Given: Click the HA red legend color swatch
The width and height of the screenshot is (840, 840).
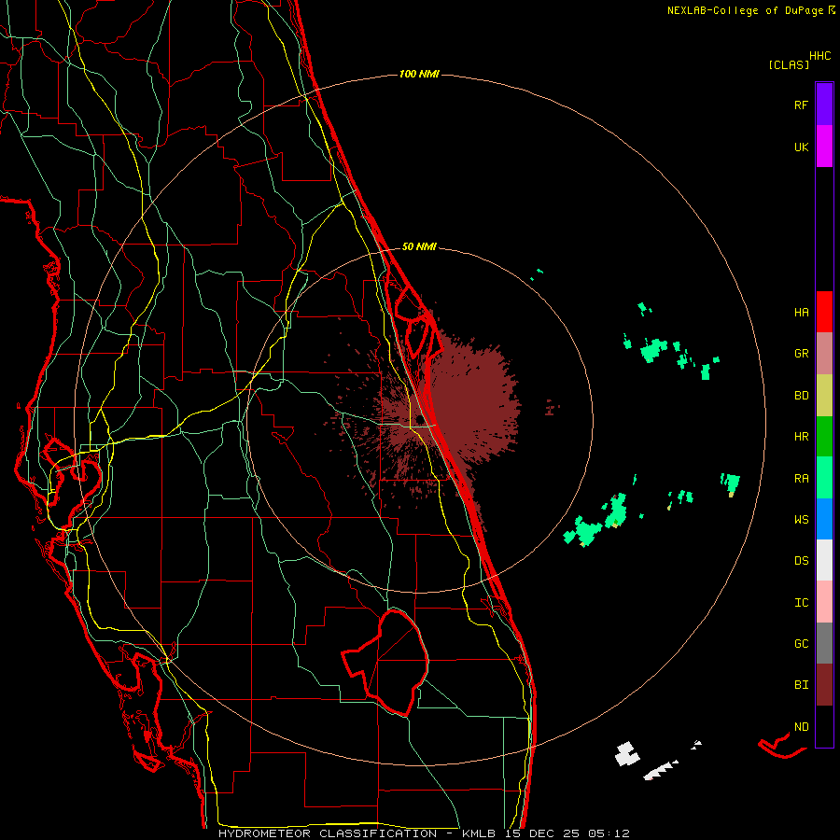Looking at the screenshot, I should pyautogui.click(x=824, y=312).
